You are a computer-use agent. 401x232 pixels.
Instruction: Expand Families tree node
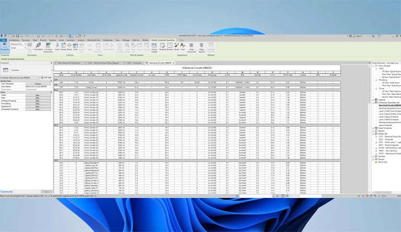click(x=373, y=156)
